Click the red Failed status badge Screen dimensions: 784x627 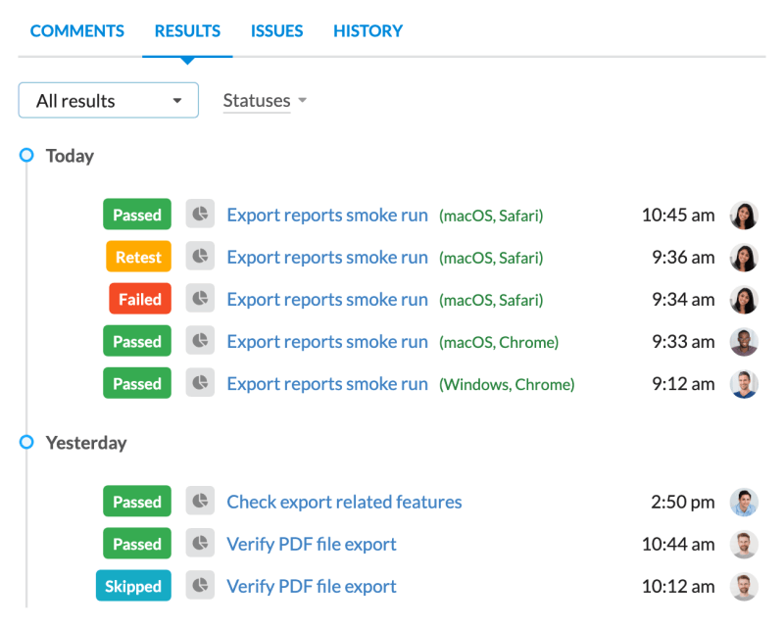coord(139,299)
